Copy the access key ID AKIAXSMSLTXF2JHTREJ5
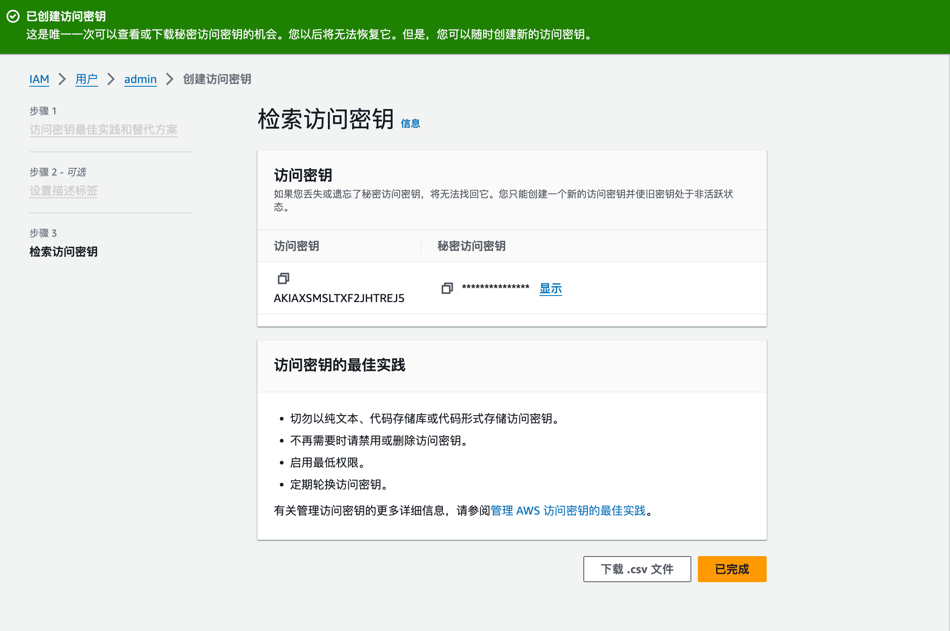 tap(284, 278)
